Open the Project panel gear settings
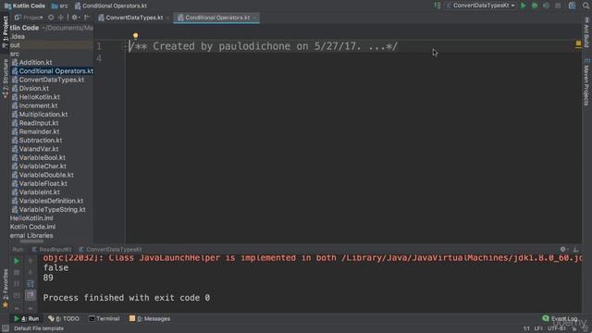This screenshot has width=592, height=333. click(x=75, y=18)
